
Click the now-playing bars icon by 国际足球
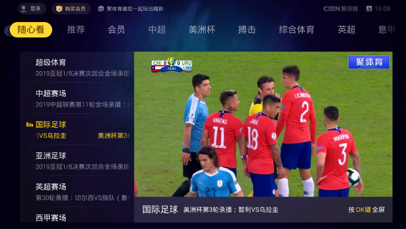pos(29,125)
